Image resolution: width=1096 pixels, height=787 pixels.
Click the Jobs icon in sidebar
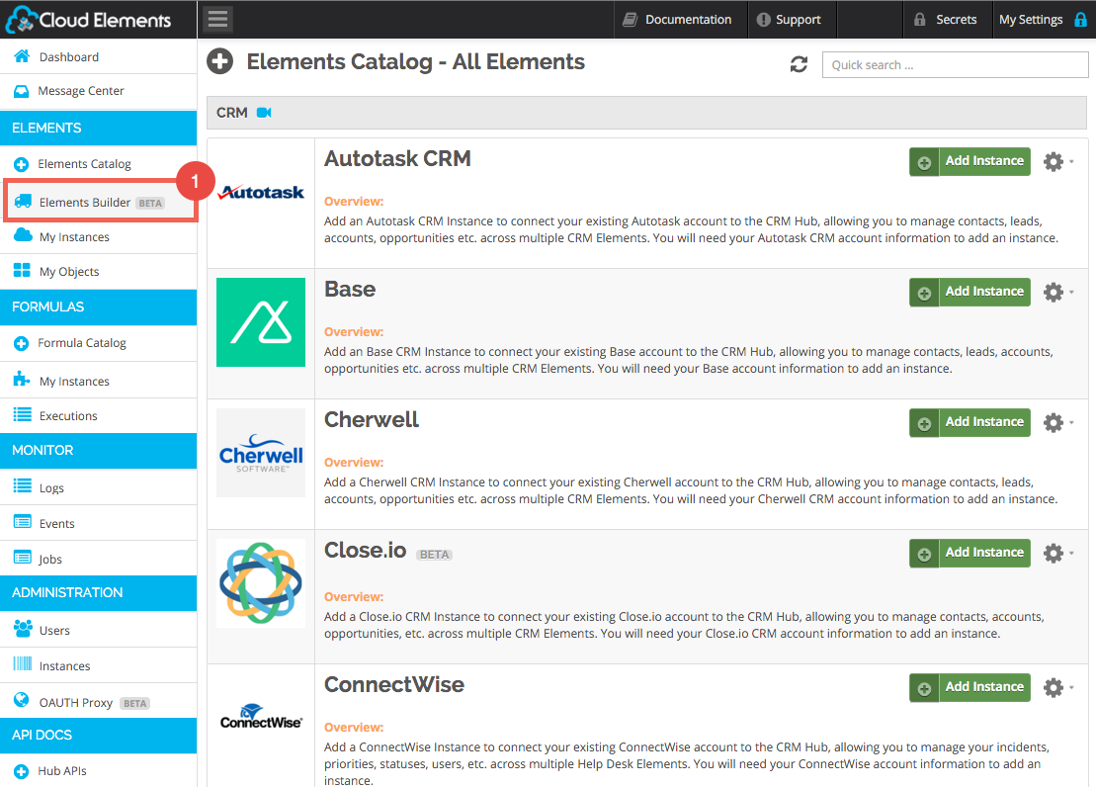[23, 558]
